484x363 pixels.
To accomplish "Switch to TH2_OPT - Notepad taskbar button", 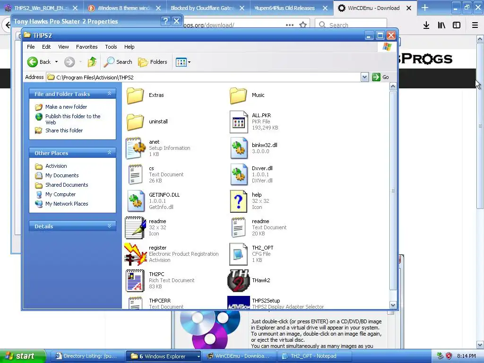I will 315,356.
